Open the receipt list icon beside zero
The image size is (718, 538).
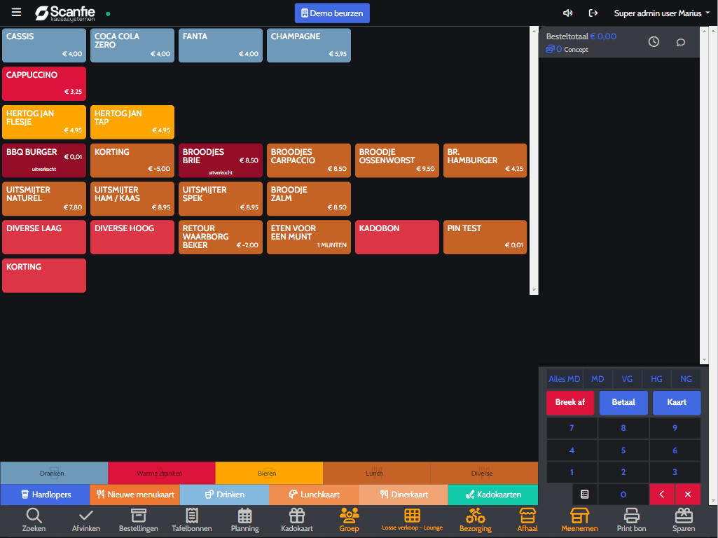tap(585, 494)
